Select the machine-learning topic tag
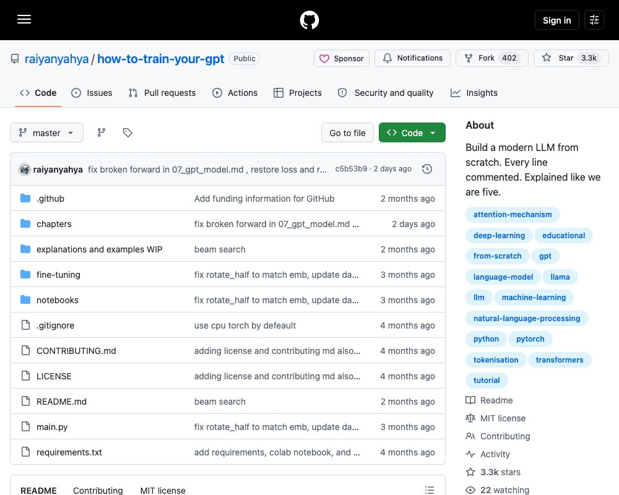The height and width of the screenshot is (495, 619). [534, 297]
